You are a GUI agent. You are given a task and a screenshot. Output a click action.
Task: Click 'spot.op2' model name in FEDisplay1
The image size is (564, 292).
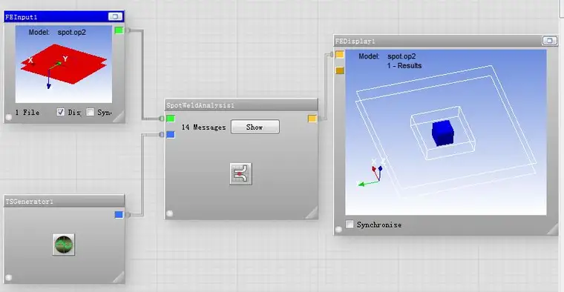(x=401, y=56)
